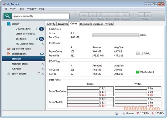The image size is (167, 118).
Task: Open My Classic Shares in the sidebar
Action: 25,44
